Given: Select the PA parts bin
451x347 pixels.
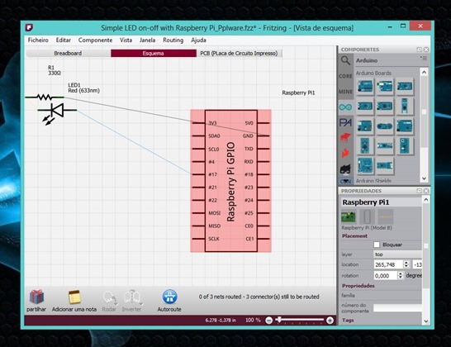Looking at the screenshot, I should click(345, 122).
